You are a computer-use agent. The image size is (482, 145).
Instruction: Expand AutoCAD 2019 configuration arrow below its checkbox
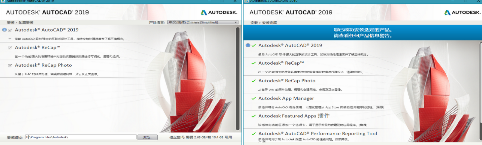[x=10, y=39]
